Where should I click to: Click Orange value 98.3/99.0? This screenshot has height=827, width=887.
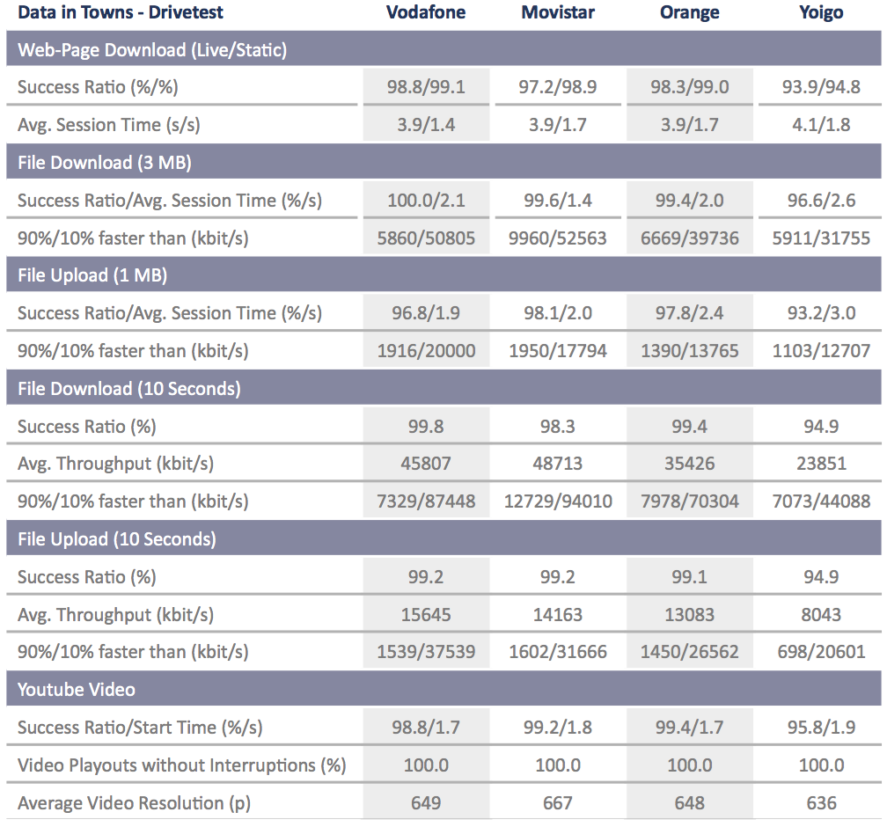point(690,87)
